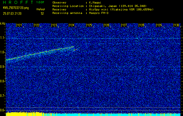
Task: Click the Observer name K.Nagai
Action: pyautogui.click(x=95, y=3)
